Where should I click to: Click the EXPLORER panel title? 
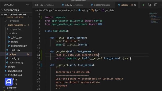pos(9,5)
